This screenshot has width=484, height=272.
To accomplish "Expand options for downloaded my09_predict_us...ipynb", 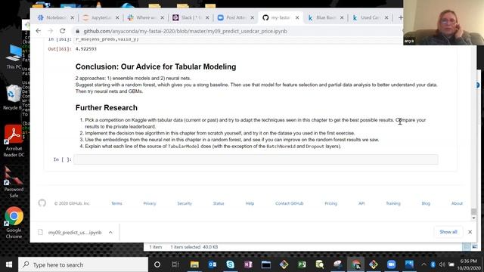I will pyautogui.click(x=110, y=232).
